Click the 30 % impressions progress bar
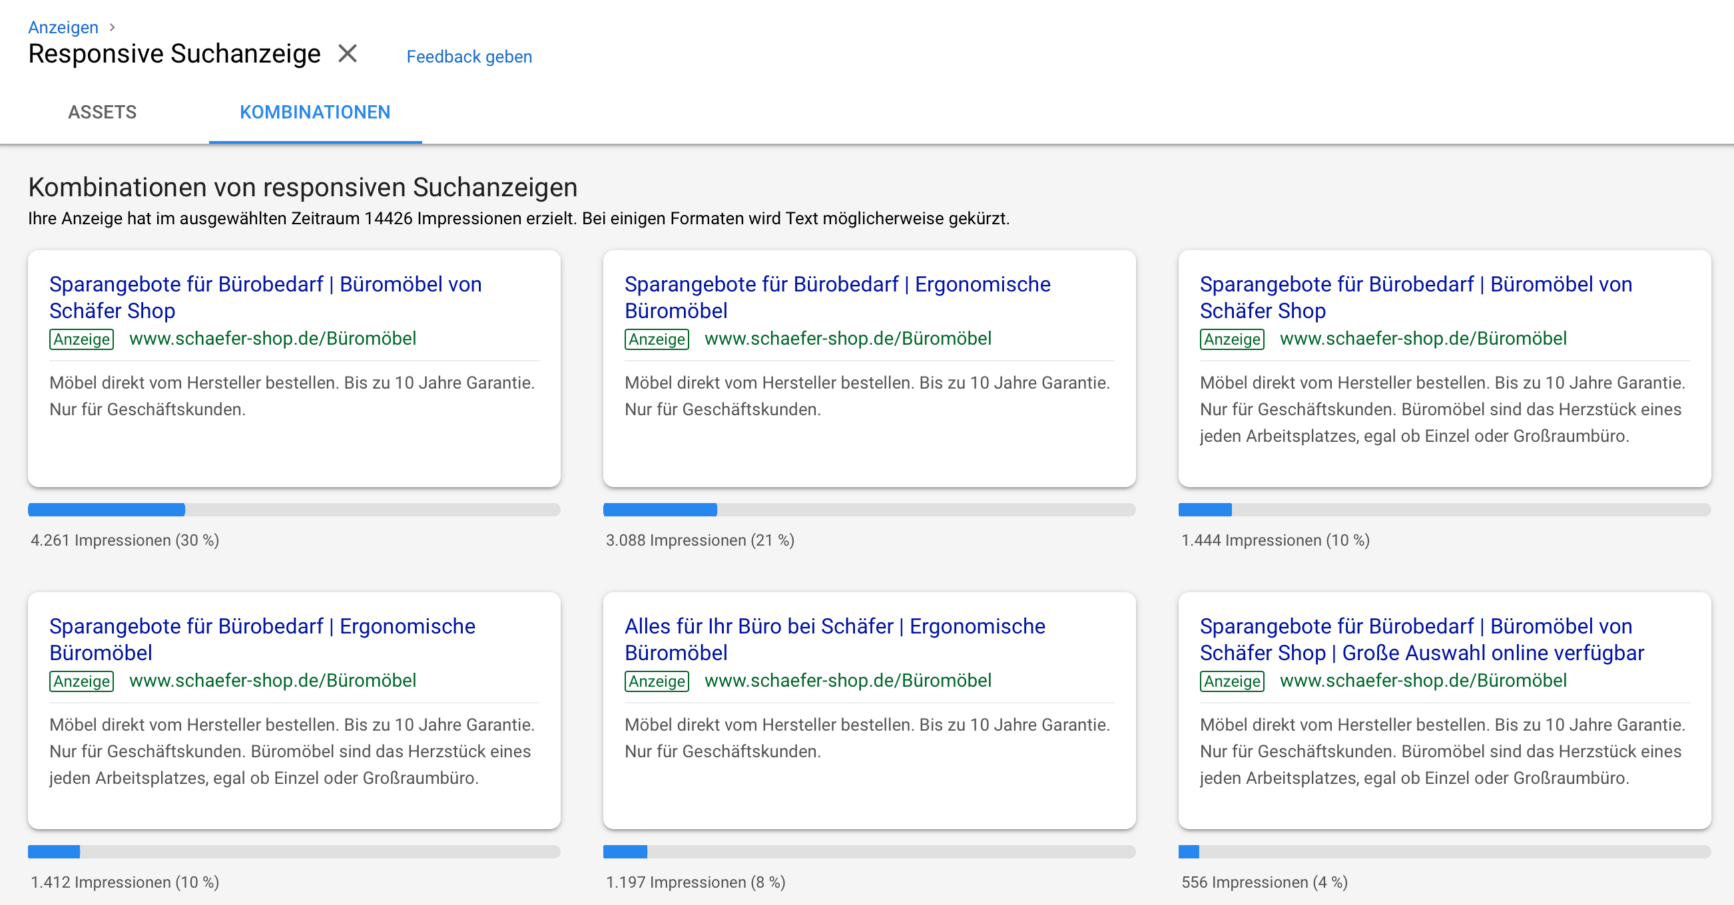This screenshot has width=1734, height=905. (294, 509)
